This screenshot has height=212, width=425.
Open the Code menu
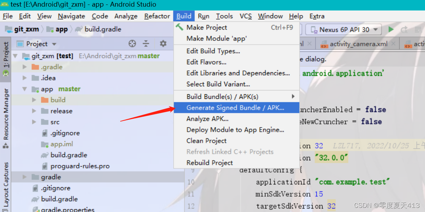click(100, 16)
